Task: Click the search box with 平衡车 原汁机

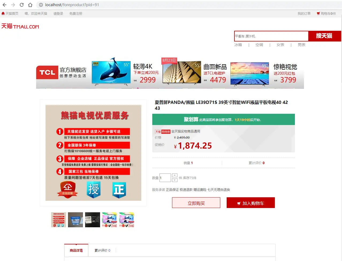Action: [271, 36]
